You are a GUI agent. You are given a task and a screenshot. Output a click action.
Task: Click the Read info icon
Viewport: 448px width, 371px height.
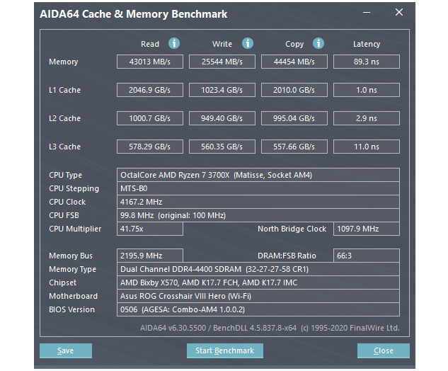click(x=174, y=43)
